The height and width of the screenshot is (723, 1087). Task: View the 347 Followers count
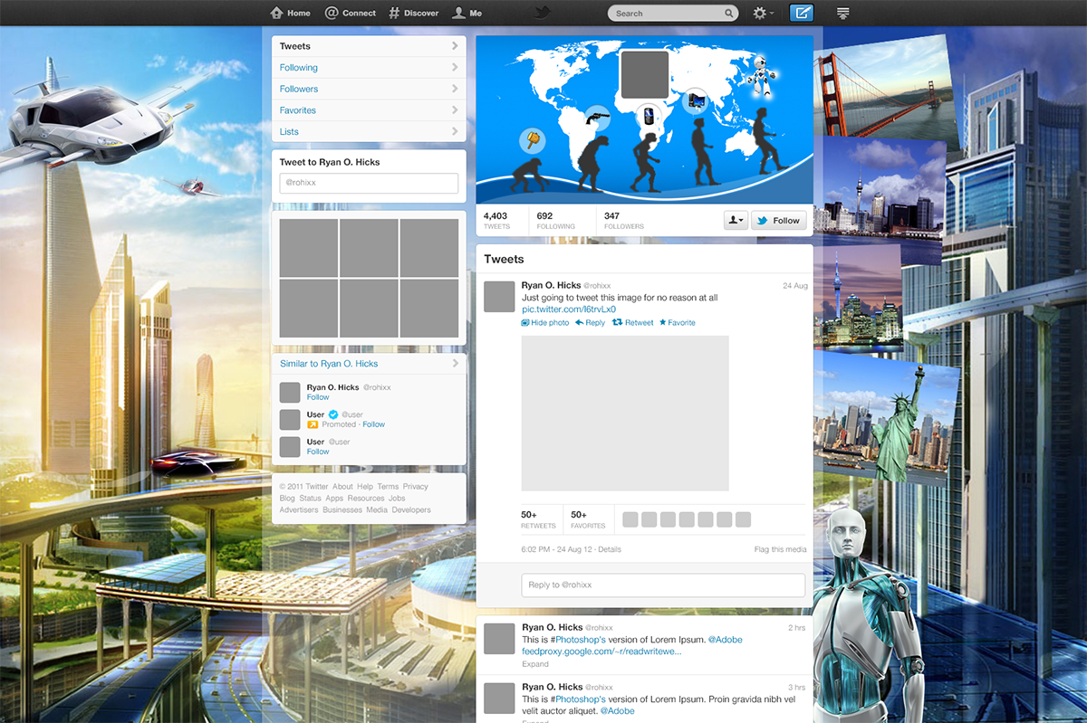coord(624,220)
